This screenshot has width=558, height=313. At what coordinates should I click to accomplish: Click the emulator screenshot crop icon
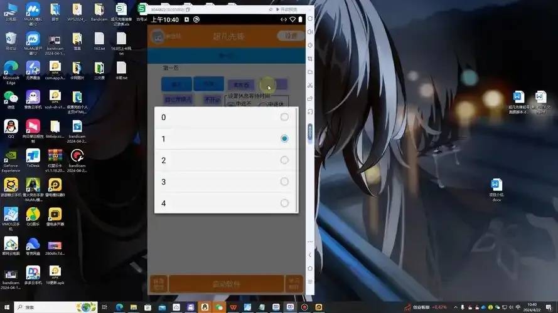310,59
